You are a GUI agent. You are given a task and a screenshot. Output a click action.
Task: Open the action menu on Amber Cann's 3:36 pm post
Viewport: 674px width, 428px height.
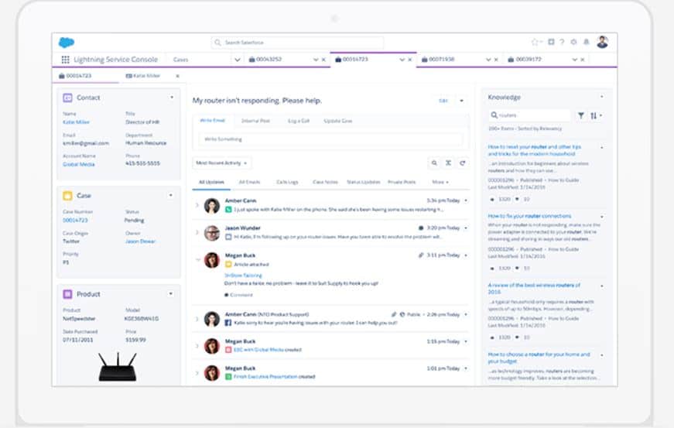(466, 200)
